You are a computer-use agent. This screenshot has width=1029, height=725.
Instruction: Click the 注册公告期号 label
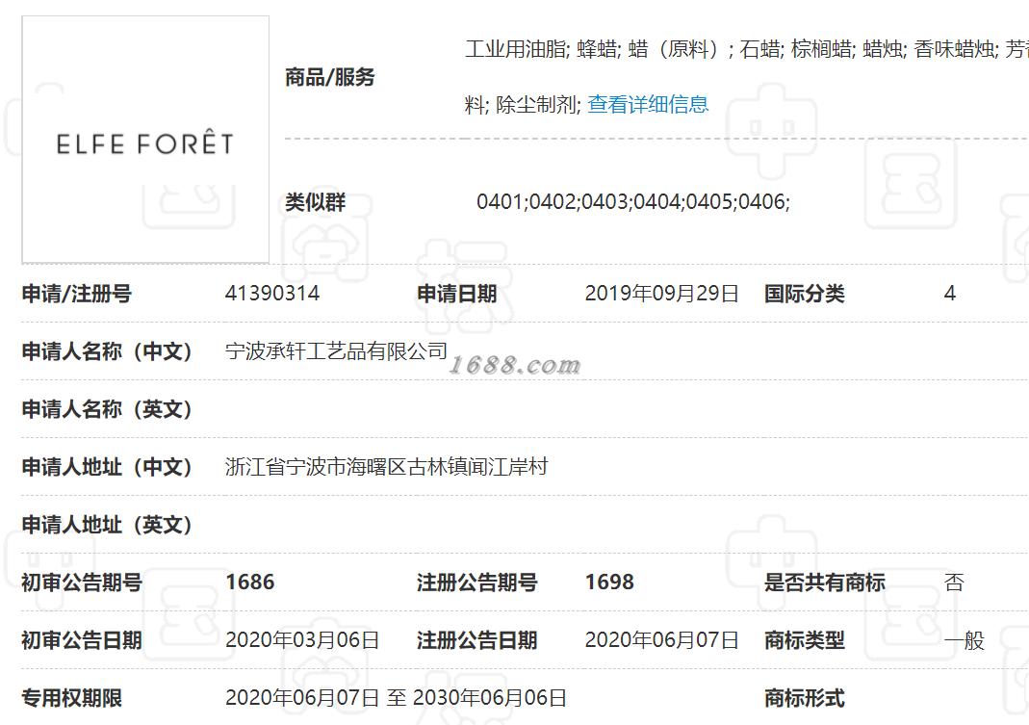[477, 582]
